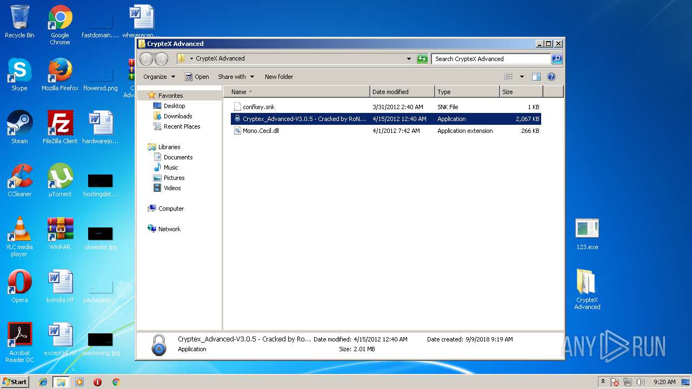This screenshot has width=692, height=389.
Task: Select CrypteX Advanced desktop folder
Action: [587, 290]
